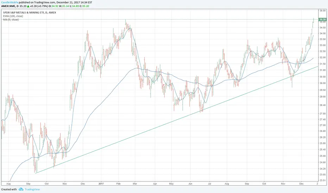The height and width of the screenshot is (193, 328).
Task: Click the Dec label near the axis end
Action: pyautogui.click(x=301, y=184)
